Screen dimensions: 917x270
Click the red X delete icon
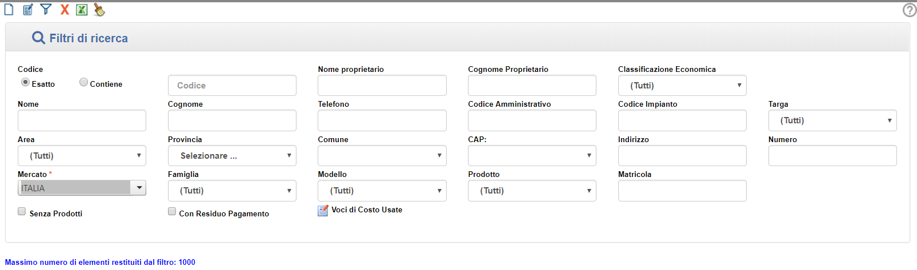tap(65, 10)
